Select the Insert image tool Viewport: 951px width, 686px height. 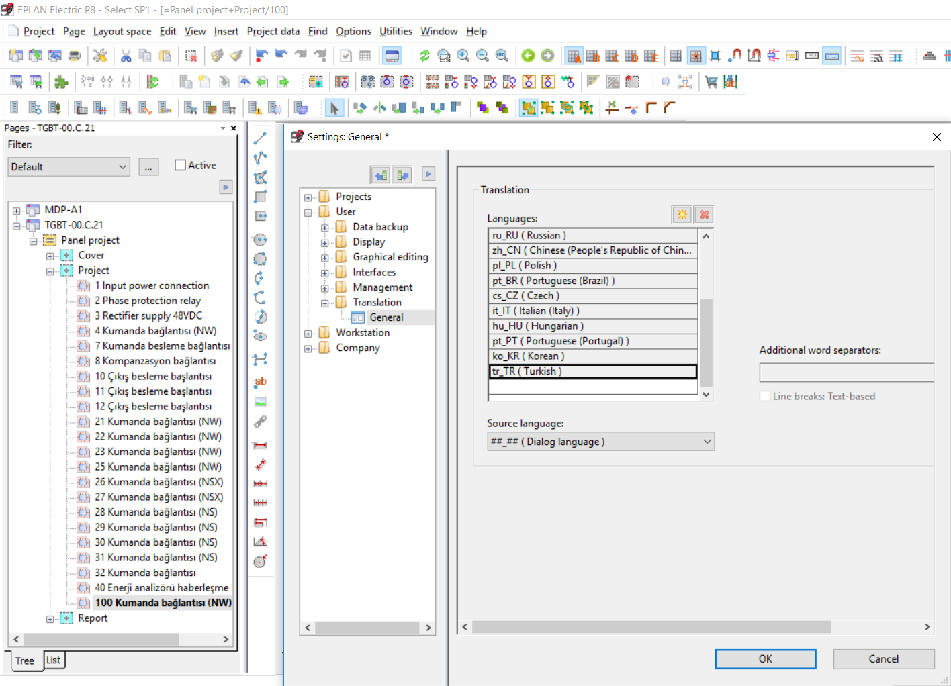pyautogui.click(x=260, y=402)
